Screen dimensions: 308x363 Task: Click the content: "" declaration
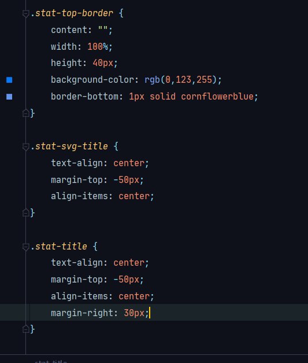click(x=81, y=30)
